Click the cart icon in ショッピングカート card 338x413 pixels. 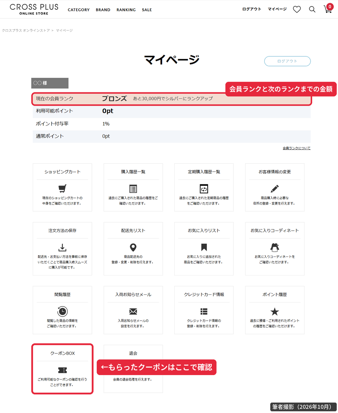click(63, 188)
